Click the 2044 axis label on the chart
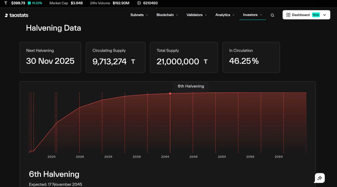Screen dimensions: 337x187 click(x=165, y=157)
